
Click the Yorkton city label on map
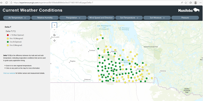[x=92, y=50]
